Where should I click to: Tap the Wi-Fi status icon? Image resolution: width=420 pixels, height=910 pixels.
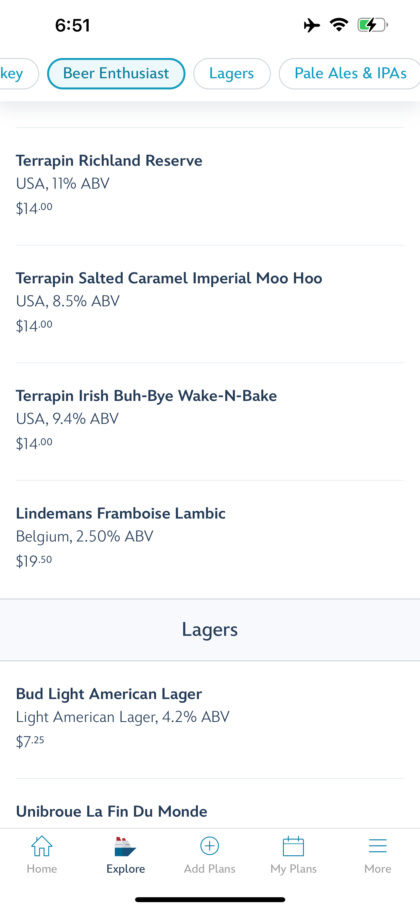click(339, 25)
